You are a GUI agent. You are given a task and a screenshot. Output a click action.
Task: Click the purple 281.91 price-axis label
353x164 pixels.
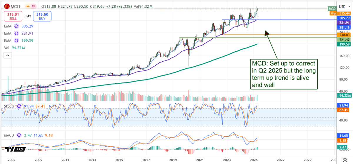[x=344, y=23]
